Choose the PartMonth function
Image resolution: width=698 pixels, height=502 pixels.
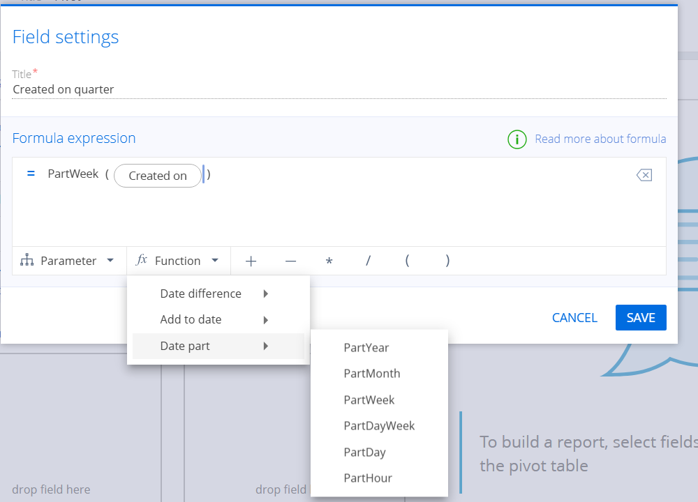tap(372, 374)
